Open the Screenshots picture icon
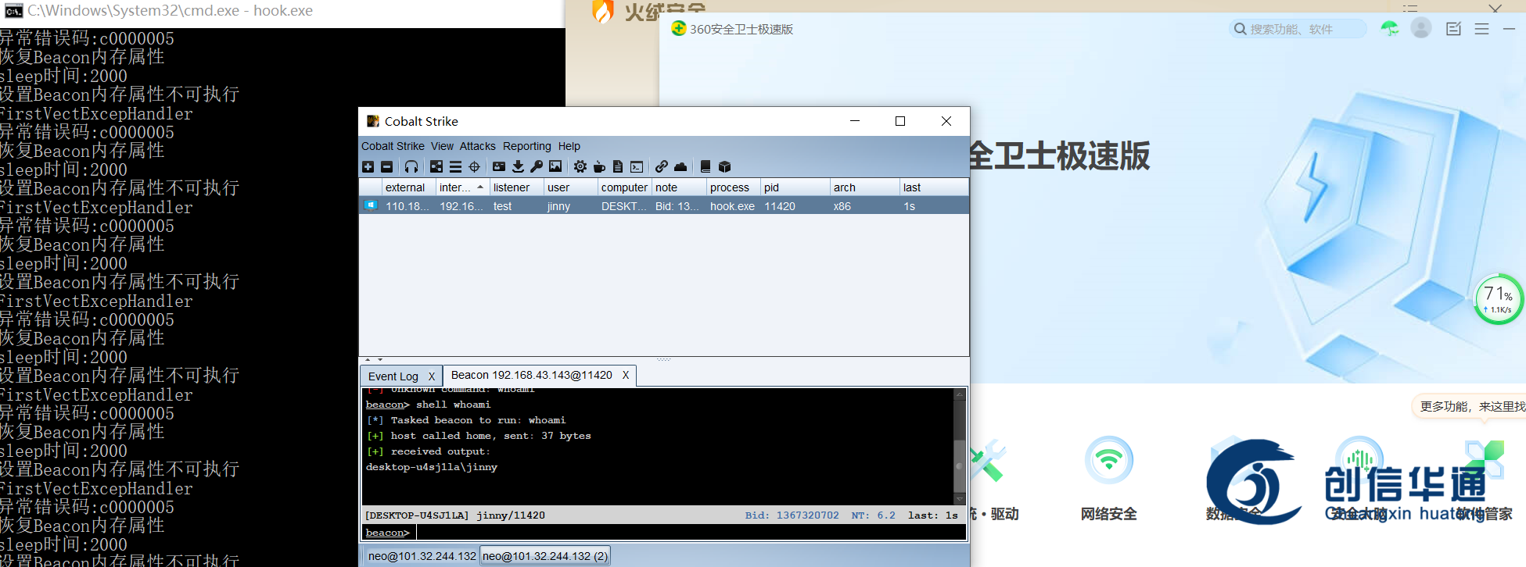 (x=555, y=166)
